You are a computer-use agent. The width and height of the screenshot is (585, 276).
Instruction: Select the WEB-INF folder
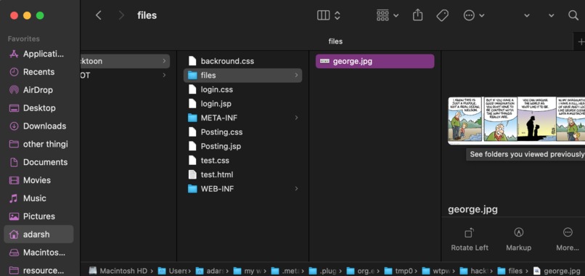tap(243, 189)
